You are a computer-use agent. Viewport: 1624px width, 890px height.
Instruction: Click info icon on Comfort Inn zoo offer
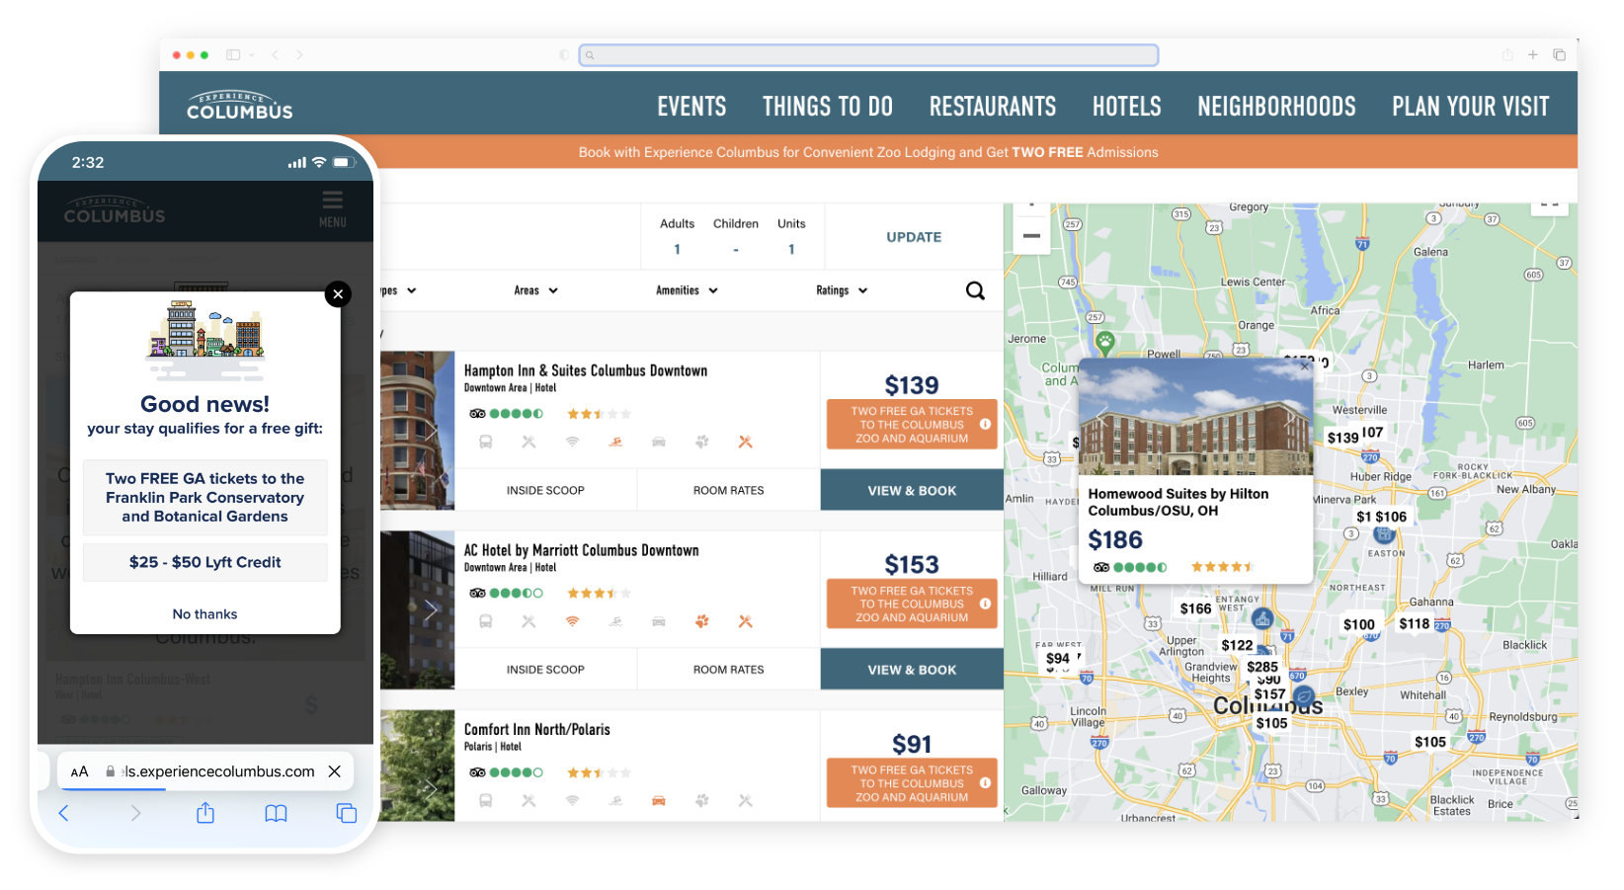click(985, 782)
